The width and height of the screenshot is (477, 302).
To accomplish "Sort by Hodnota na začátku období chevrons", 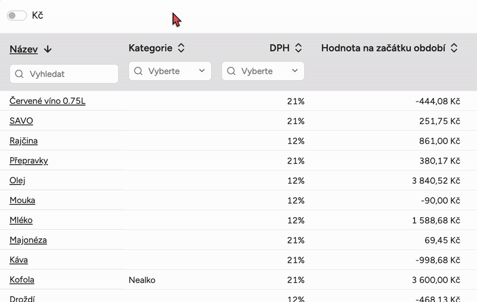I will click(x=454, y=48).
